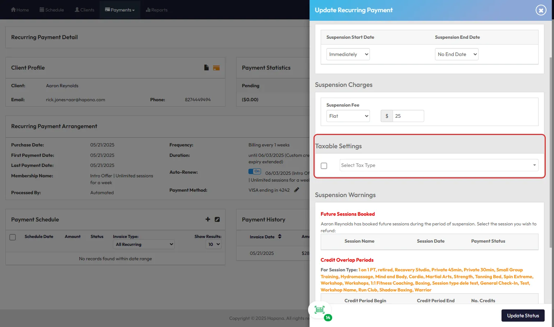This screenshot has height=327, width=554.
Task: Open the Payments menu
Action: point(120,10)
